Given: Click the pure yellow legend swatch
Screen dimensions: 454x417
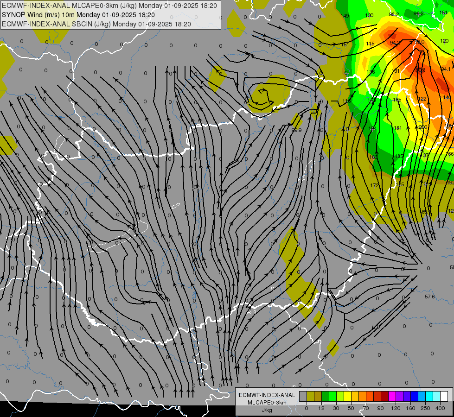Looking at the screenshot, I should pyautogui.click(x=348, y=397).
